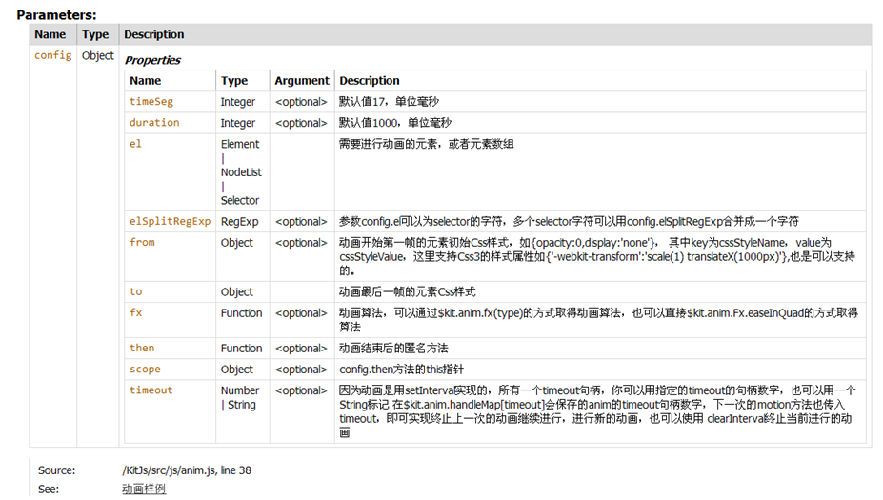Screen dimensions: 883x500
Task: Click the Integer type for timeSeg
Action: point(237,102)
